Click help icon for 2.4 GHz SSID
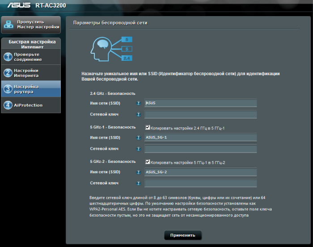313x247 pixels. pyautogui.click(x=138, y=103)
